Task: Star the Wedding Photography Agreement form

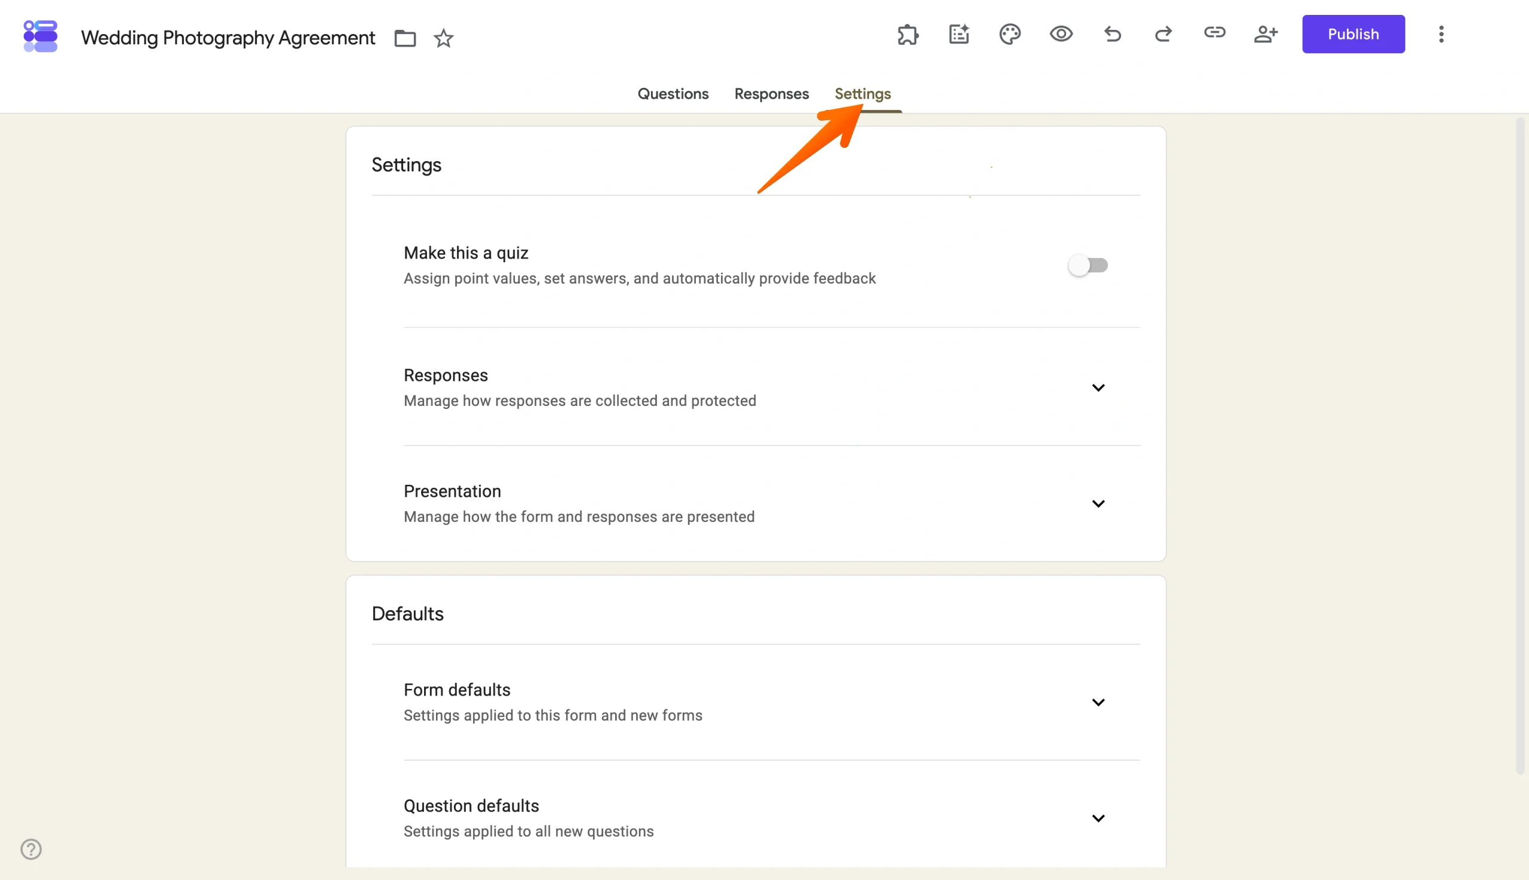Action: (443, 38)
